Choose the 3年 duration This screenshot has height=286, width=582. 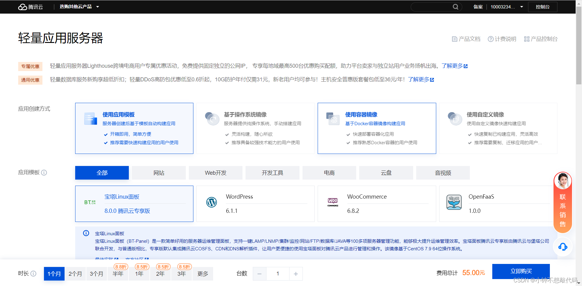(182, 274)
